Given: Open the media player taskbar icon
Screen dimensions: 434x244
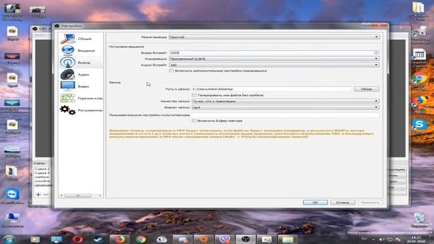Looking at the screenshot, I should pyautogui.click(x=35, y=239).
